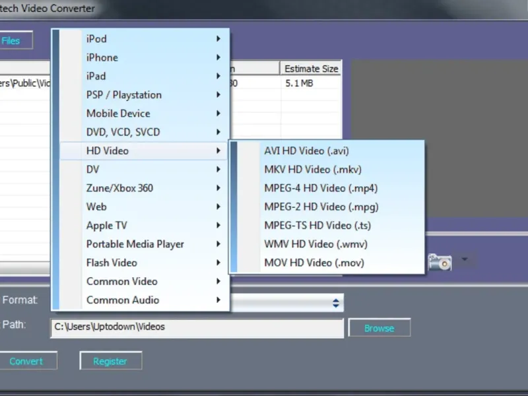The height and width of the screenshot is (396, 528).
Task: Choose WMV HD Video (.wmv)
Action: [x=331, y=244]
